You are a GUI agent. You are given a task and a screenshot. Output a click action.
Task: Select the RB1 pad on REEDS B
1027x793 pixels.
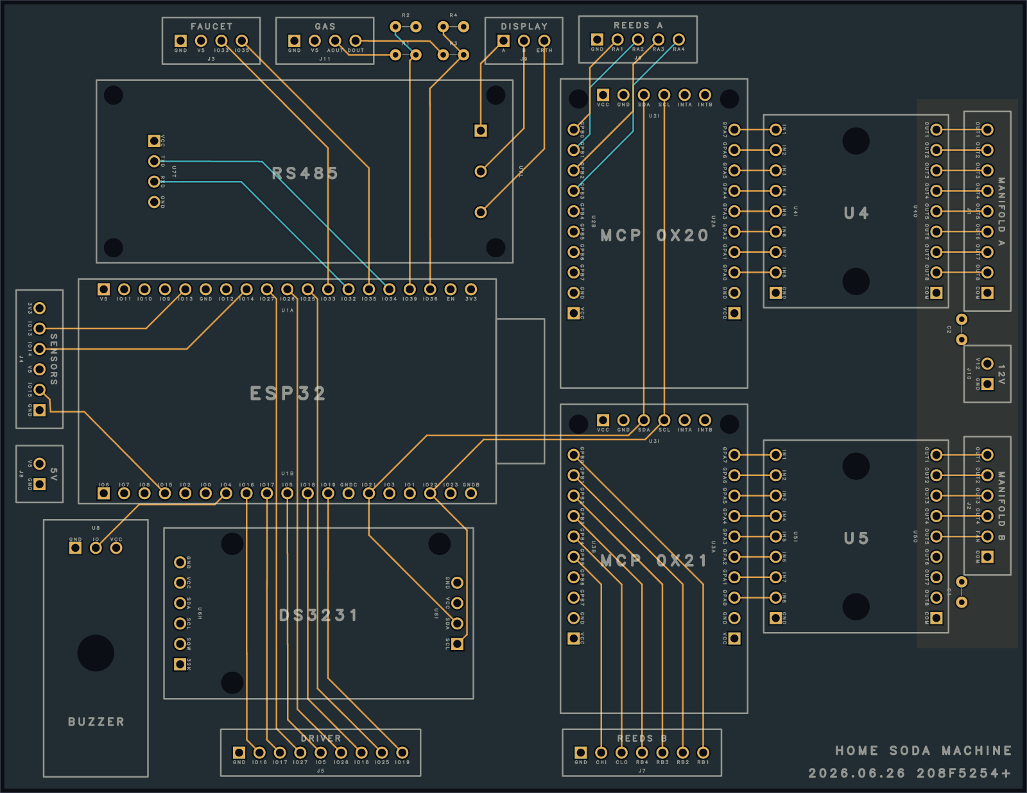click(703, 753)
